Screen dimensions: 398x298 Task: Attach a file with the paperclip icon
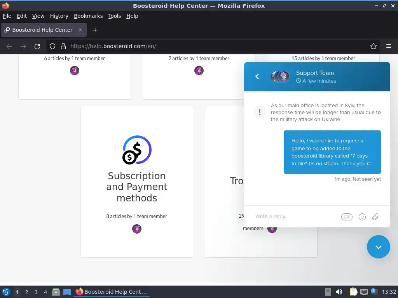click(375, 217)
